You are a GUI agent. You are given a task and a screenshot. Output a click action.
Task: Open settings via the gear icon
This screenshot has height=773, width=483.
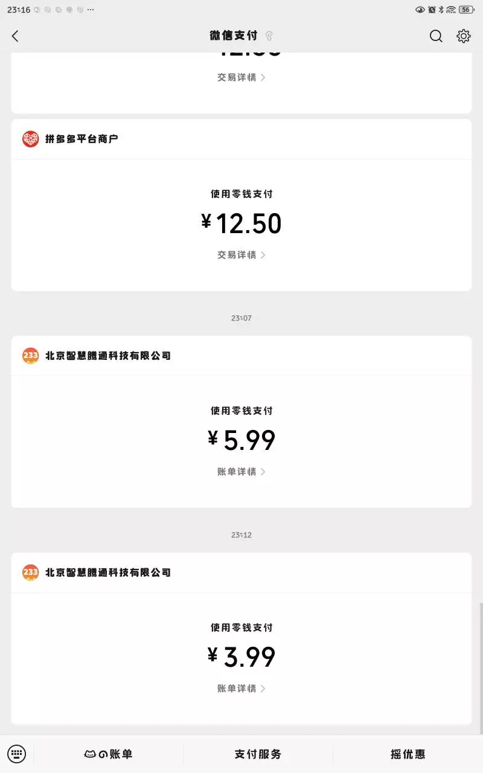point(463,36)
